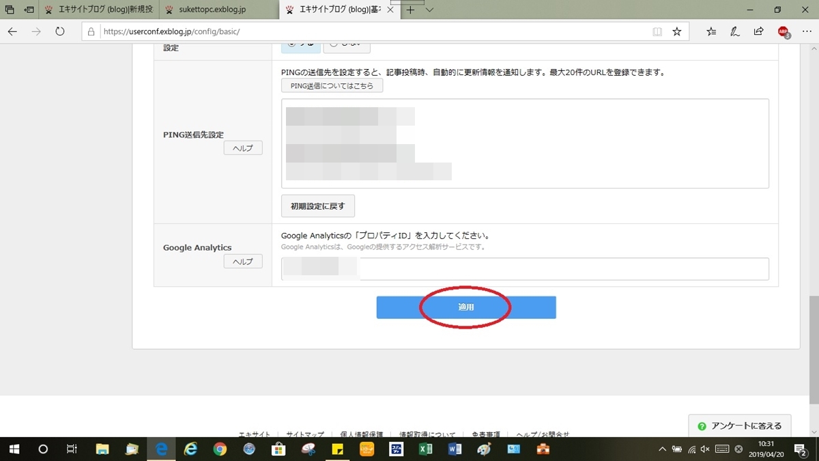The image size is (819, 461).
Task: Open a new tab with plus icon
Action: tap(410, 10)
